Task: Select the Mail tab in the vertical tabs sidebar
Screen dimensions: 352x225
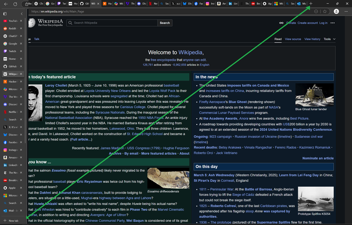Action: 11,210
